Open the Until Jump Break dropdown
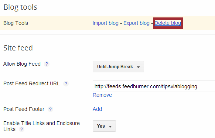Screen dimensions: 215x138 pos(118,67)
